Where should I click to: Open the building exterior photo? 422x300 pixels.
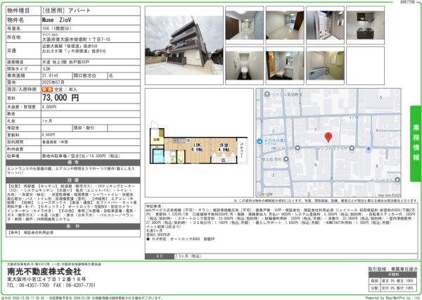pyautogui.click(x=184, y=45)
